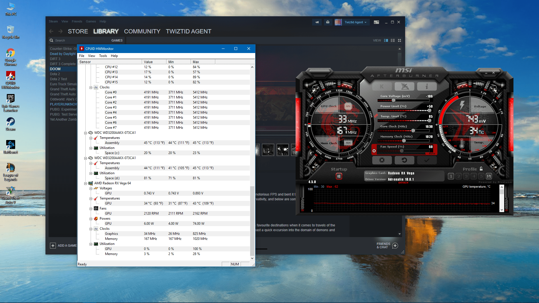Image resolution: width=539 pixels, height=303 pixels.
Task: Switch Steam to Big Picture mode icon
Action: click(376, 22)
